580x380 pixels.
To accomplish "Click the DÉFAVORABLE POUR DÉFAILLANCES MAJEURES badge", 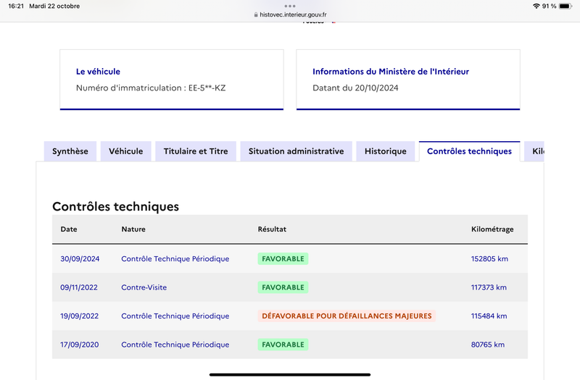I will (347, 316).
